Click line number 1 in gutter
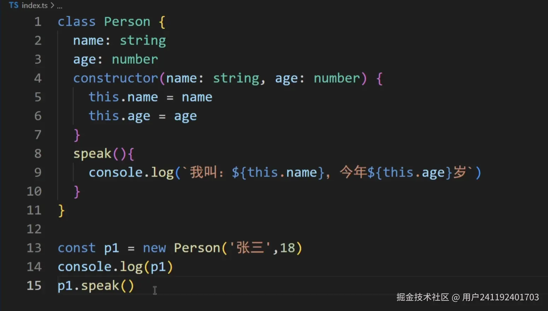 37,22
